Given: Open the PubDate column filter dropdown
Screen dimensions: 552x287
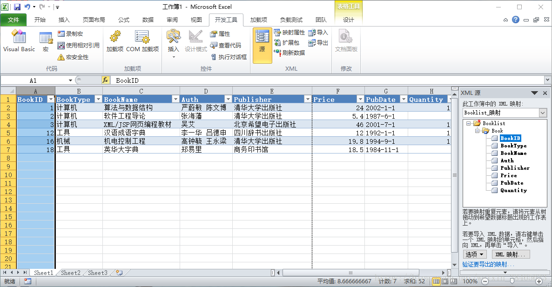Looking at the screenshot, I should click(x=404, y=99).
